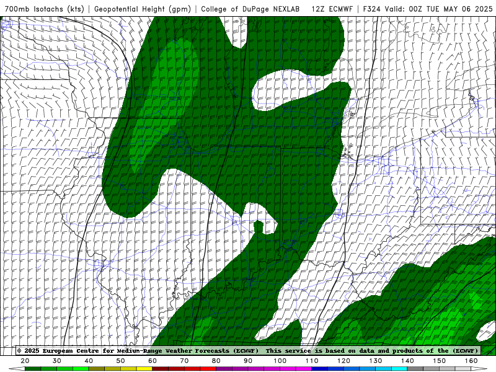Image resolution: width=496 pixels, height=372 pixels.
Task: Click the 'College of DuPage NEXLAB' label
Action: 250,9
